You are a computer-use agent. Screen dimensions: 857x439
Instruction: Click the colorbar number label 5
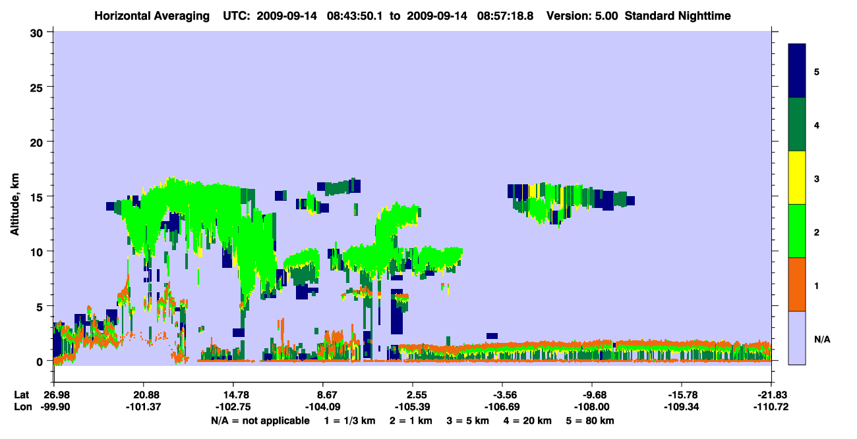tap(817, 71)
